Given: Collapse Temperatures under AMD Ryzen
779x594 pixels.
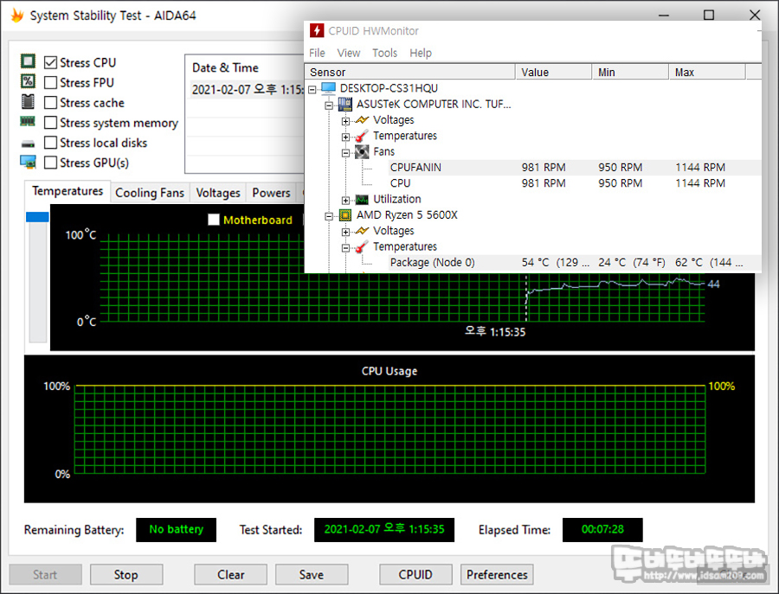Looking at the screenshot, I should pos(345,248).
